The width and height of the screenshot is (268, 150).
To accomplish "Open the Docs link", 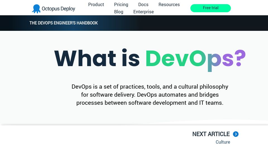I will (143, 5).
